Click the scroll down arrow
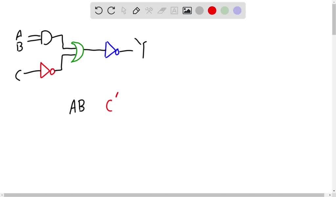Viewport: 336px width, 197px height. tap(334, 191)
